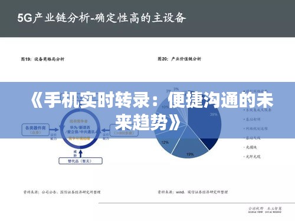Screen dimensions: 295x221
Task: Click the 全球视野 本土智慧 footer logo
Action: (265, 210)
